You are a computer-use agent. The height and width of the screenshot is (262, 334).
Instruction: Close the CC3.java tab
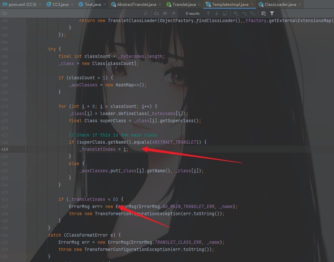72,4
